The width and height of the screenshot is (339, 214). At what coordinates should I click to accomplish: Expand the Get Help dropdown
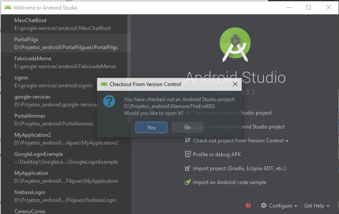316,206
